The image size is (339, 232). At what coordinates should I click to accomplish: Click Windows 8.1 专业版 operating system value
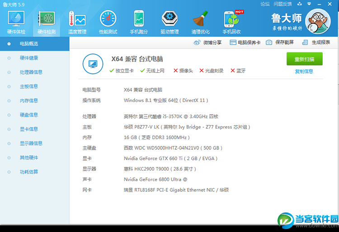pyautogui.click(x=166, y=100)
